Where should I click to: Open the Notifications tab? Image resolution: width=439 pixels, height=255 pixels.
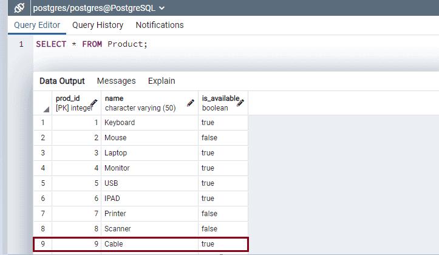click(160, 25)
